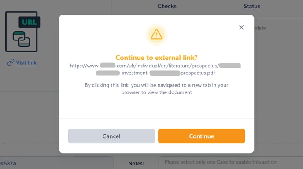The width and height of the screenshot is (303, 169).
Task: Click the 'By clicking this link' description text
Action: [156, 88]
